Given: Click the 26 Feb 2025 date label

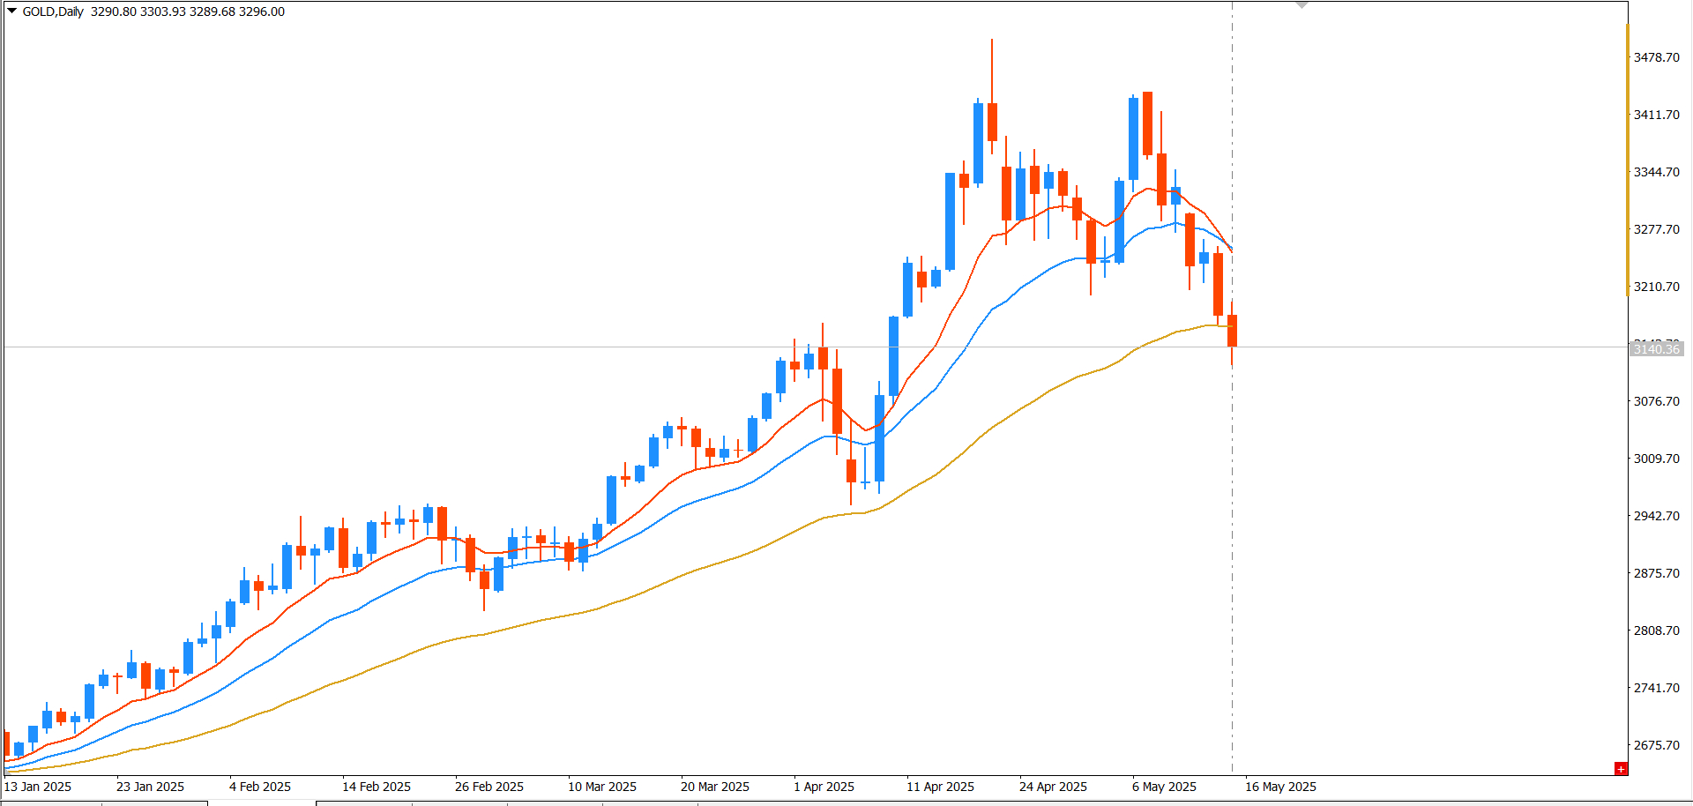Looking at the screenshot, I should click(x=489, y=787).
